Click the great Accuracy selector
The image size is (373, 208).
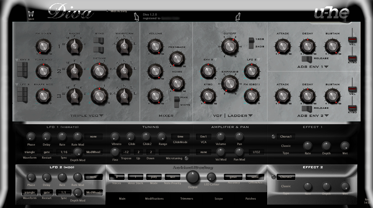coord(233,177)
